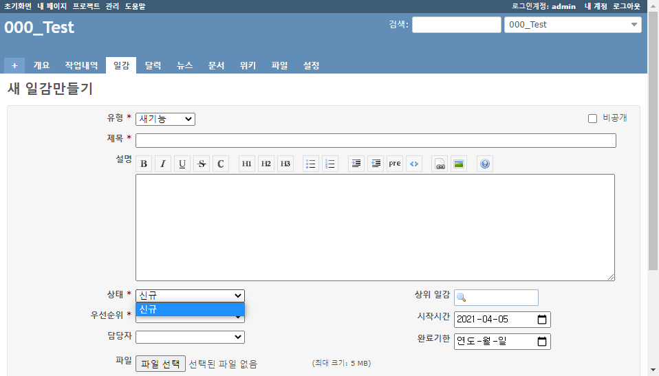Insert inline code with C button
The height and width of the screenshot is (376, 659).
pyautogui.click(x=221, y=164)
